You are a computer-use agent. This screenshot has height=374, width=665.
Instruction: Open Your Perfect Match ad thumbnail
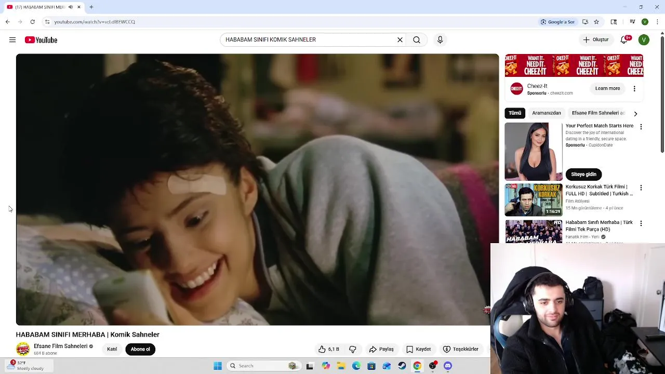tap(534, 152)
